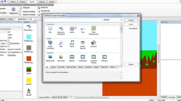Show the Data & Files category tab
Screen dimensions: 181x101
pos(71,67)
